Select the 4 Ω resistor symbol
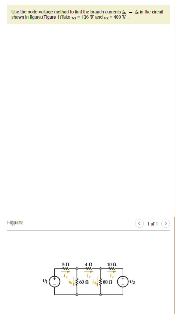Screen dimensions: 177x314 (88, 268)
